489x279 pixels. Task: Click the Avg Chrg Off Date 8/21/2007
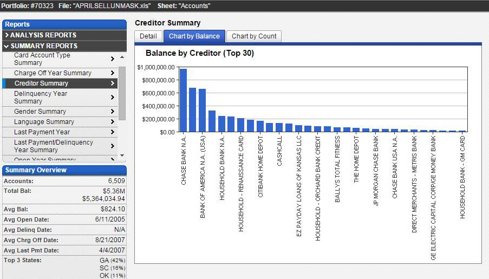pos(110,240)
